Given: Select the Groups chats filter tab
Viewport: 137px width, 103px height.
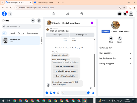Looking at the screenshot, I should 21,33.
